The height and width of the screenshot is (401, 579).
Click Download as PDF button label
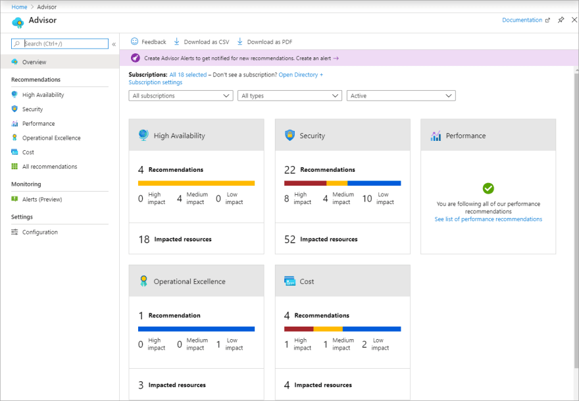pyautogui.click(x=270, y=41)
